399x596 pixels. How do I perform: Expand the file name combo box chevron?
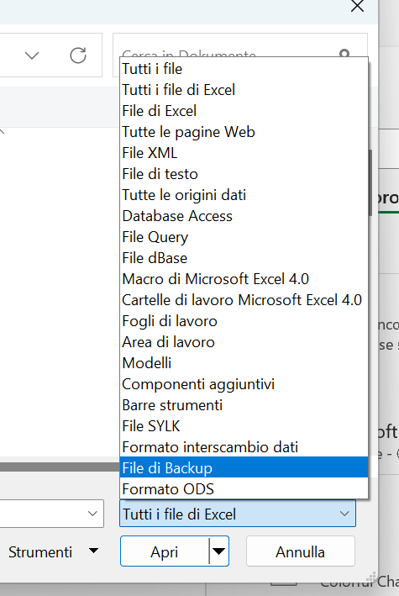pyautogui.click(x=92, y=514)
